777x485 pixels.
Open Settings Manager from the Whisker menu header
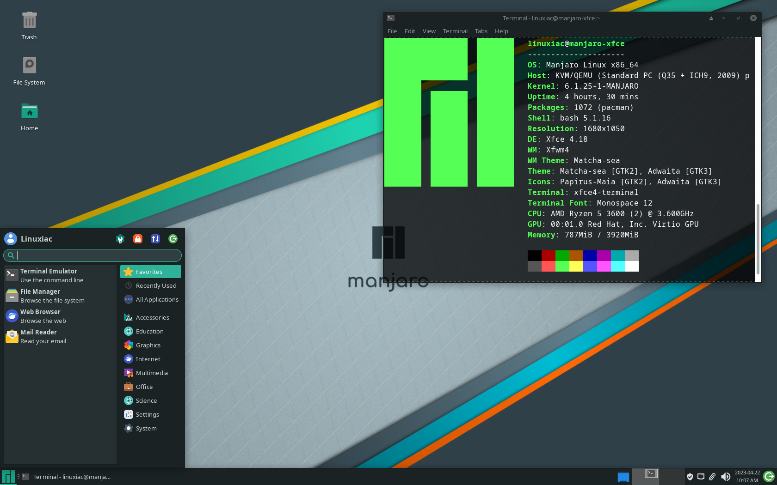120,239
